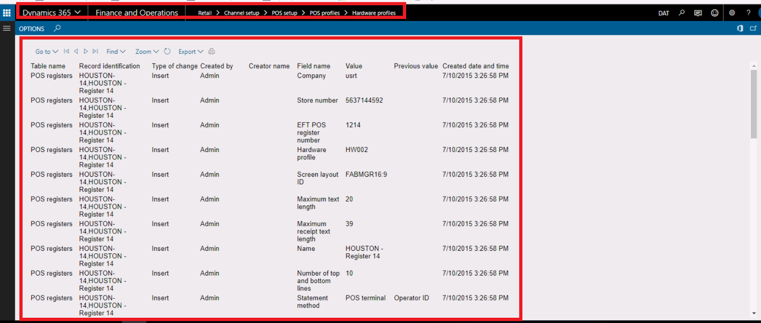Go to previous report page

coord(76,51)
